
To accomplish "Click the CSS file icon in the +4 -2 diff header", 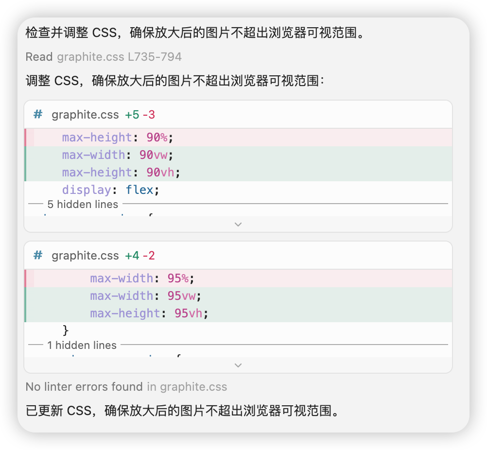I will 38,256.
